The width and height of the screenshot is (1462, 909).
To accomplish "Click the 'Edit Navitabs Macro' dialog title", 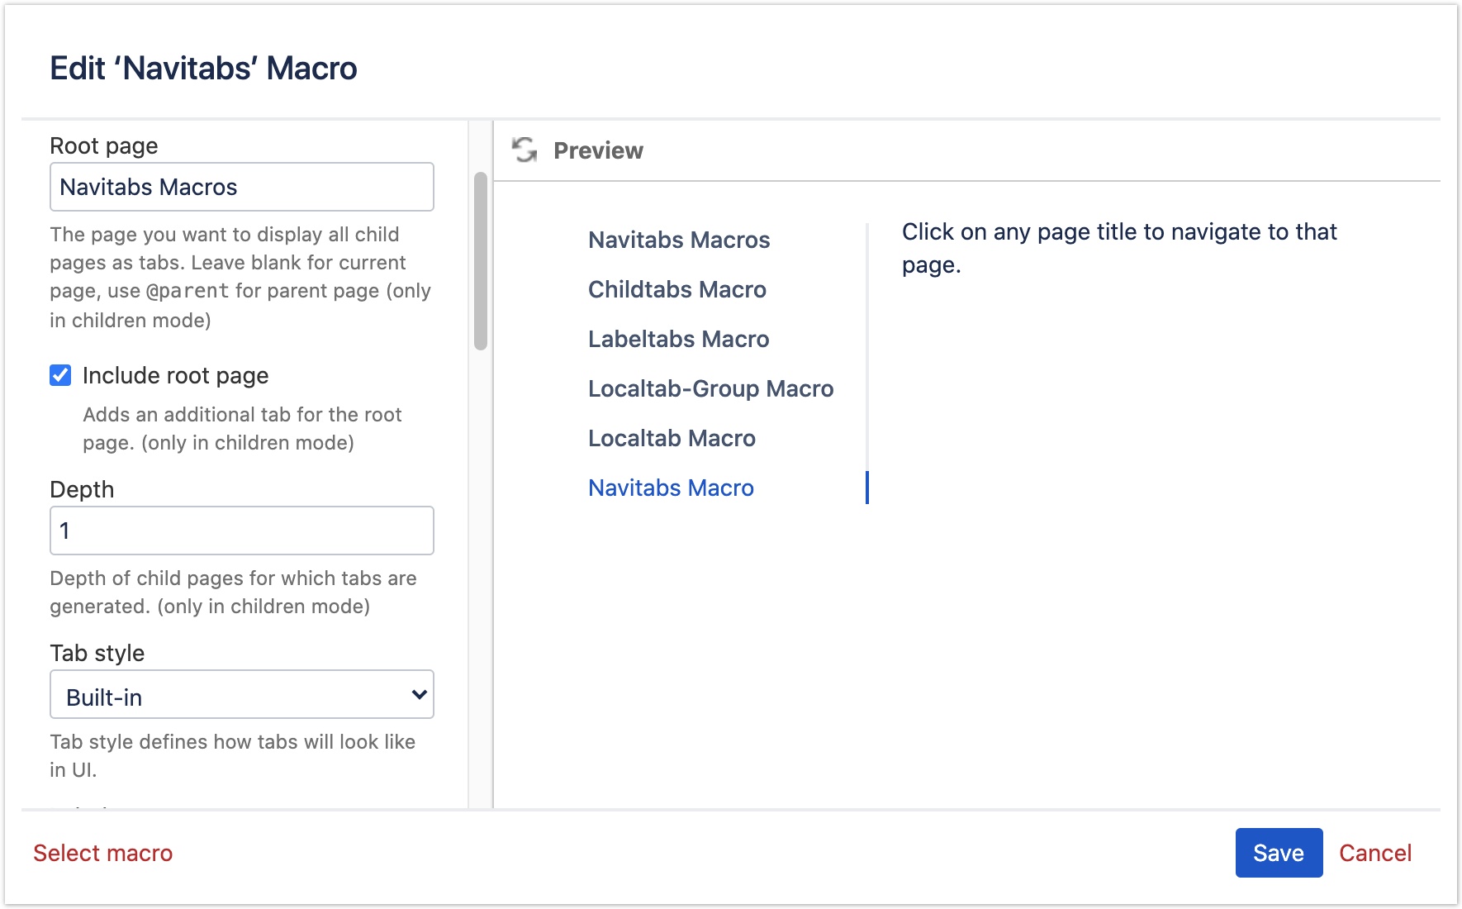I will tap(203, 69).
